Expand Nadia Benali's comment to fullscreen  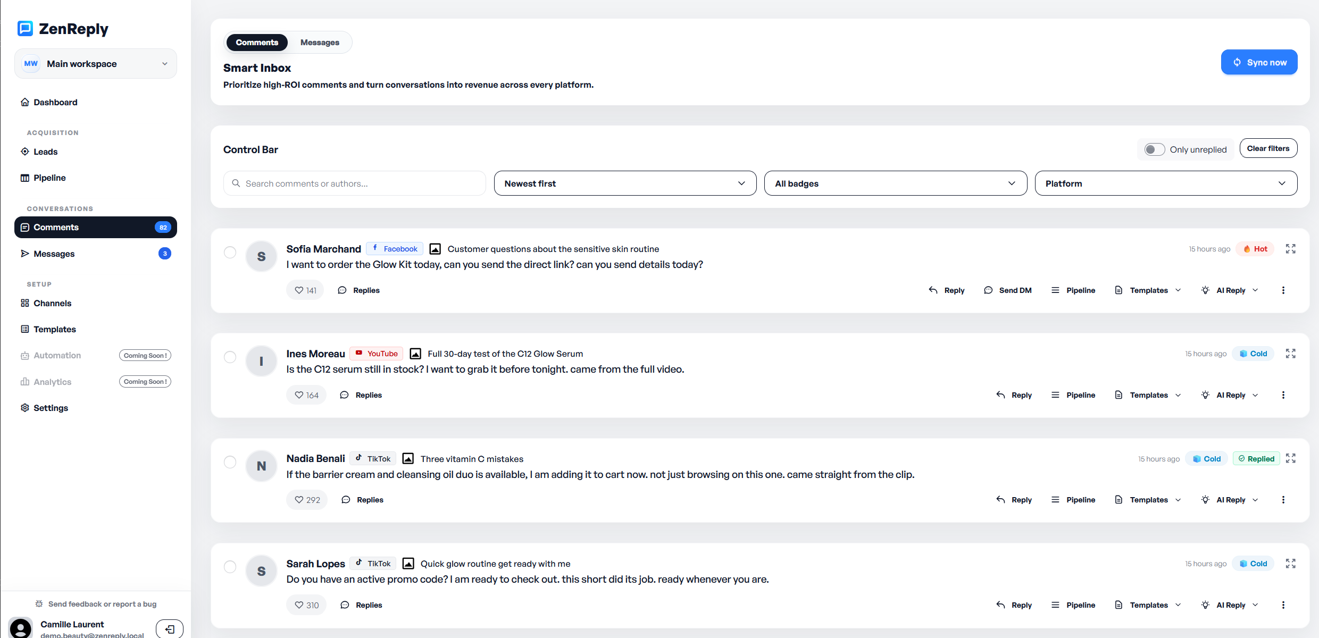tap(1291, 458)
